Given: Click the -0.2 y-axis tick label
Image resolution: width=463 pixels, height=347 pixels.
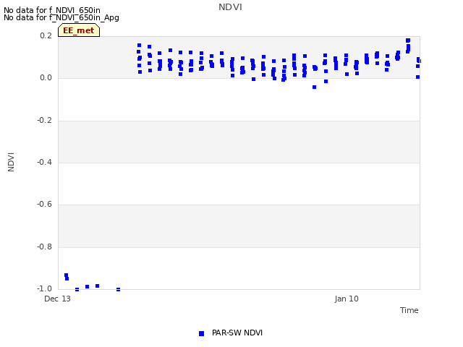Looking at the screenshot, I should (x=44, y=120).
